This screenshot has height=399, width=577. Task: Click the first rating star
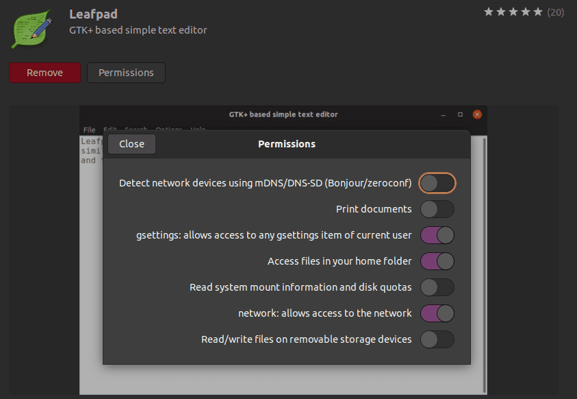489,12
